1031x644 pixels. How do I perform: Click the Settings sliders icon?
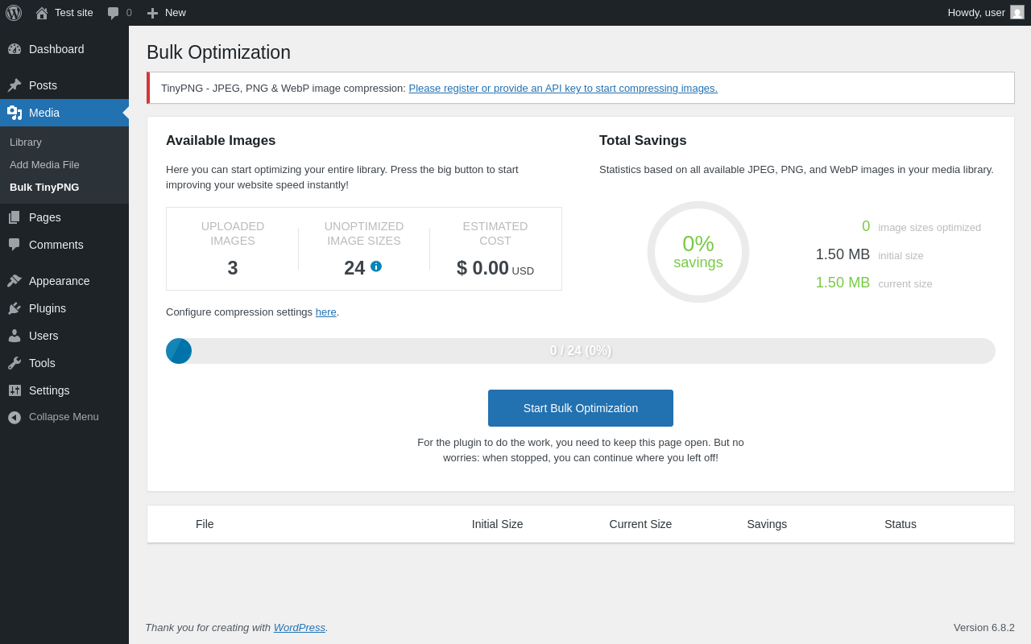(x=14, y=390)
